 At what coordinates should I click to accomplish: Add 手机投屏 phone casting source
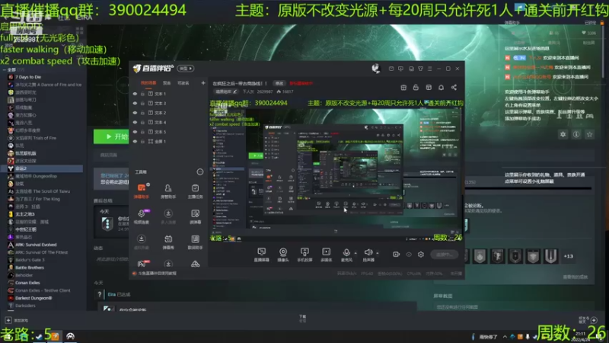[304, 255]
